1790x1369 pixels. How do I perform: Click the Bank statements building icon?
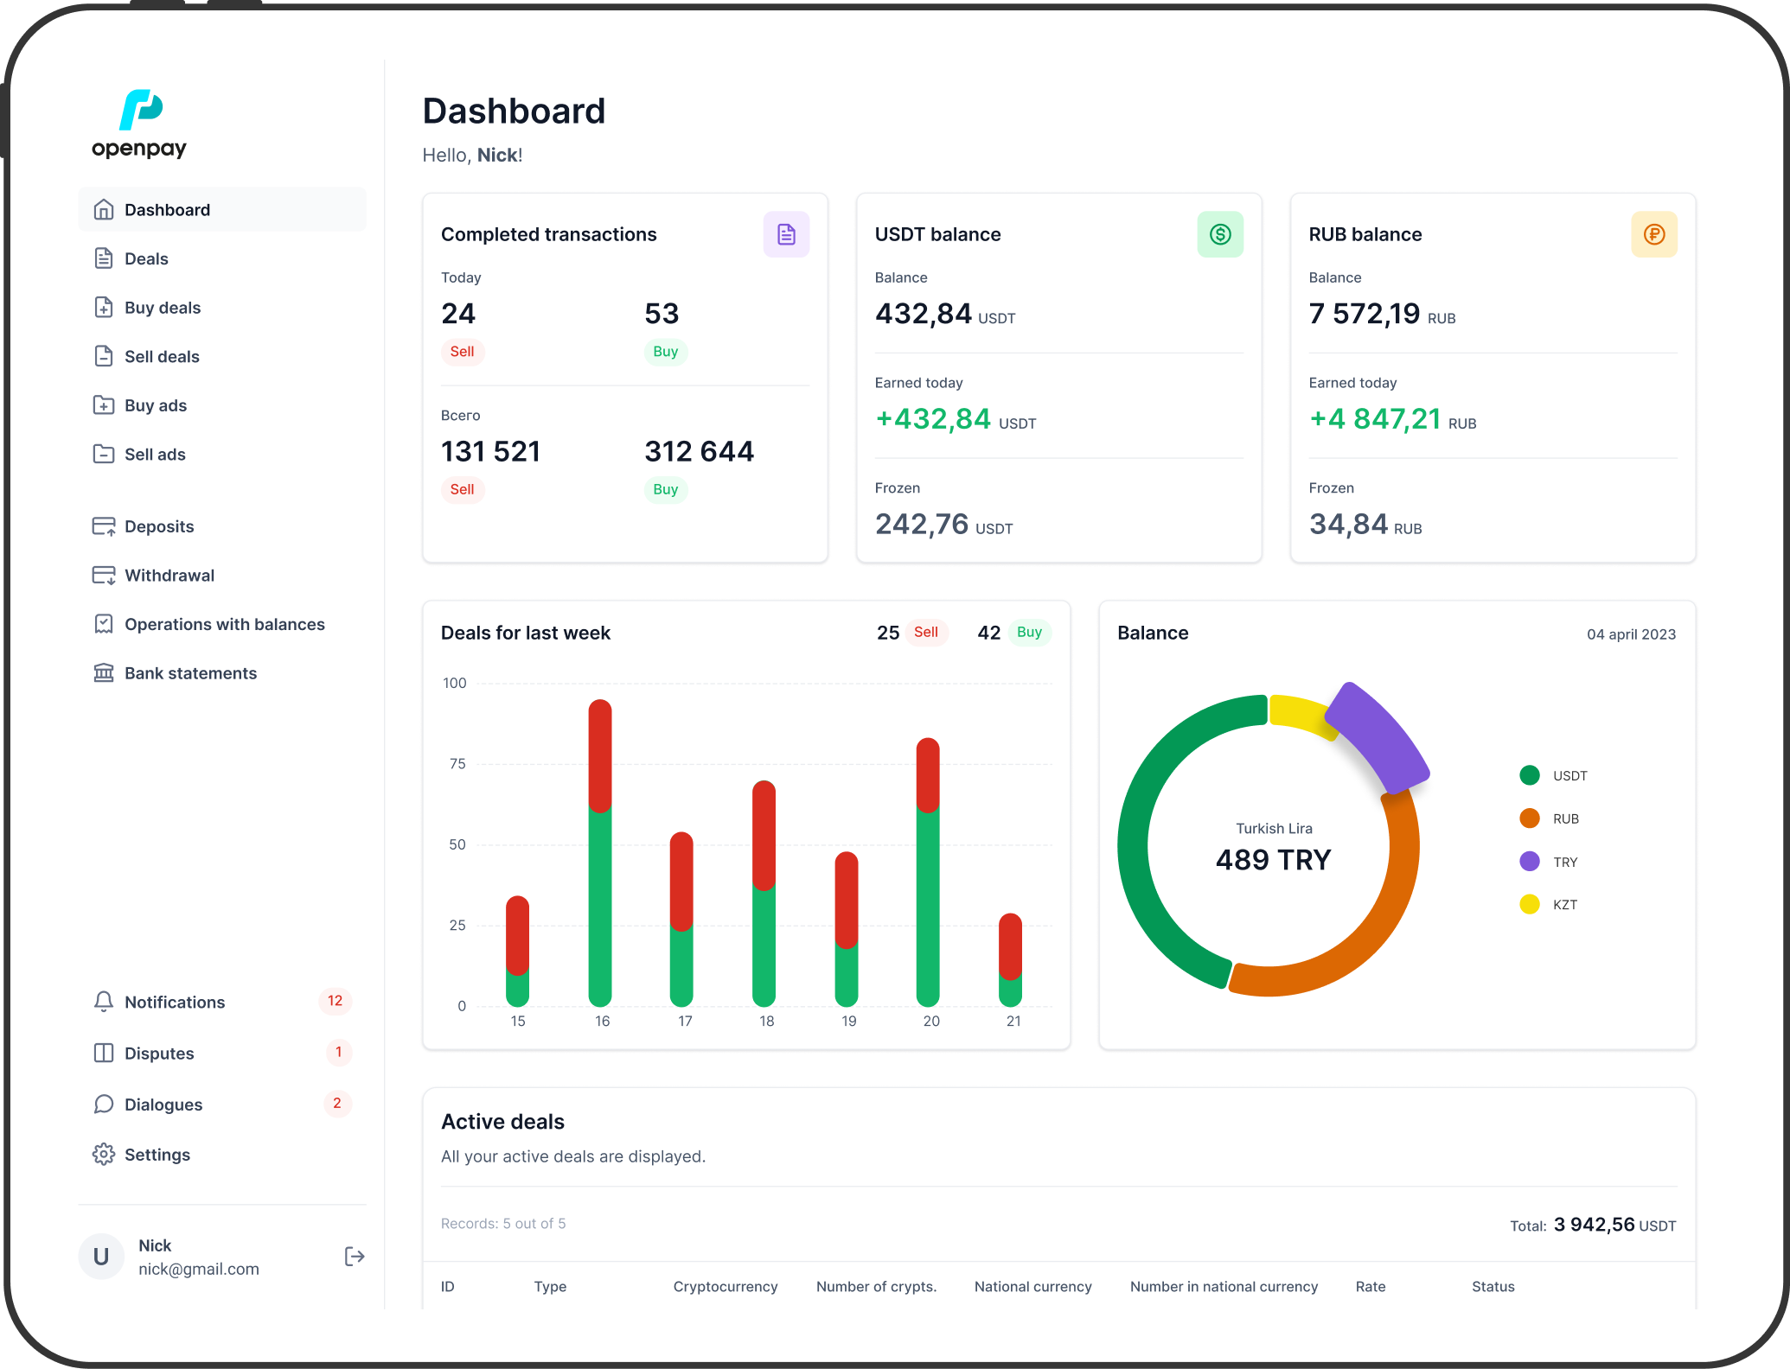click(104, 673)
